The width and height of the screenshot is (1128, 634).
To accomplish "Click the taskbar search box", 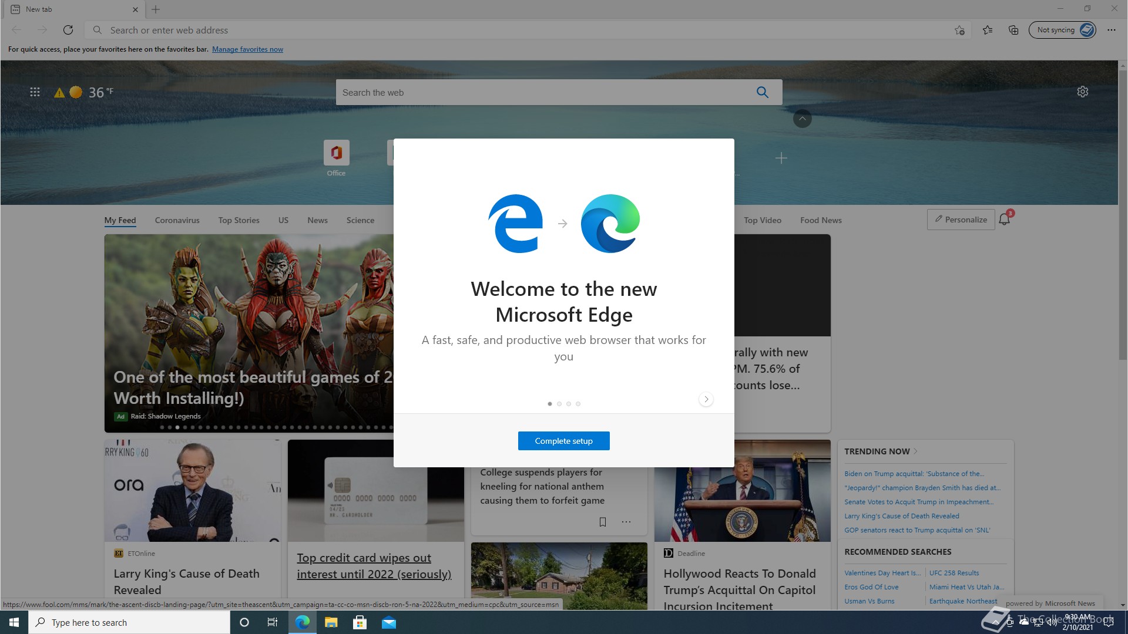I will coord(129,622).
